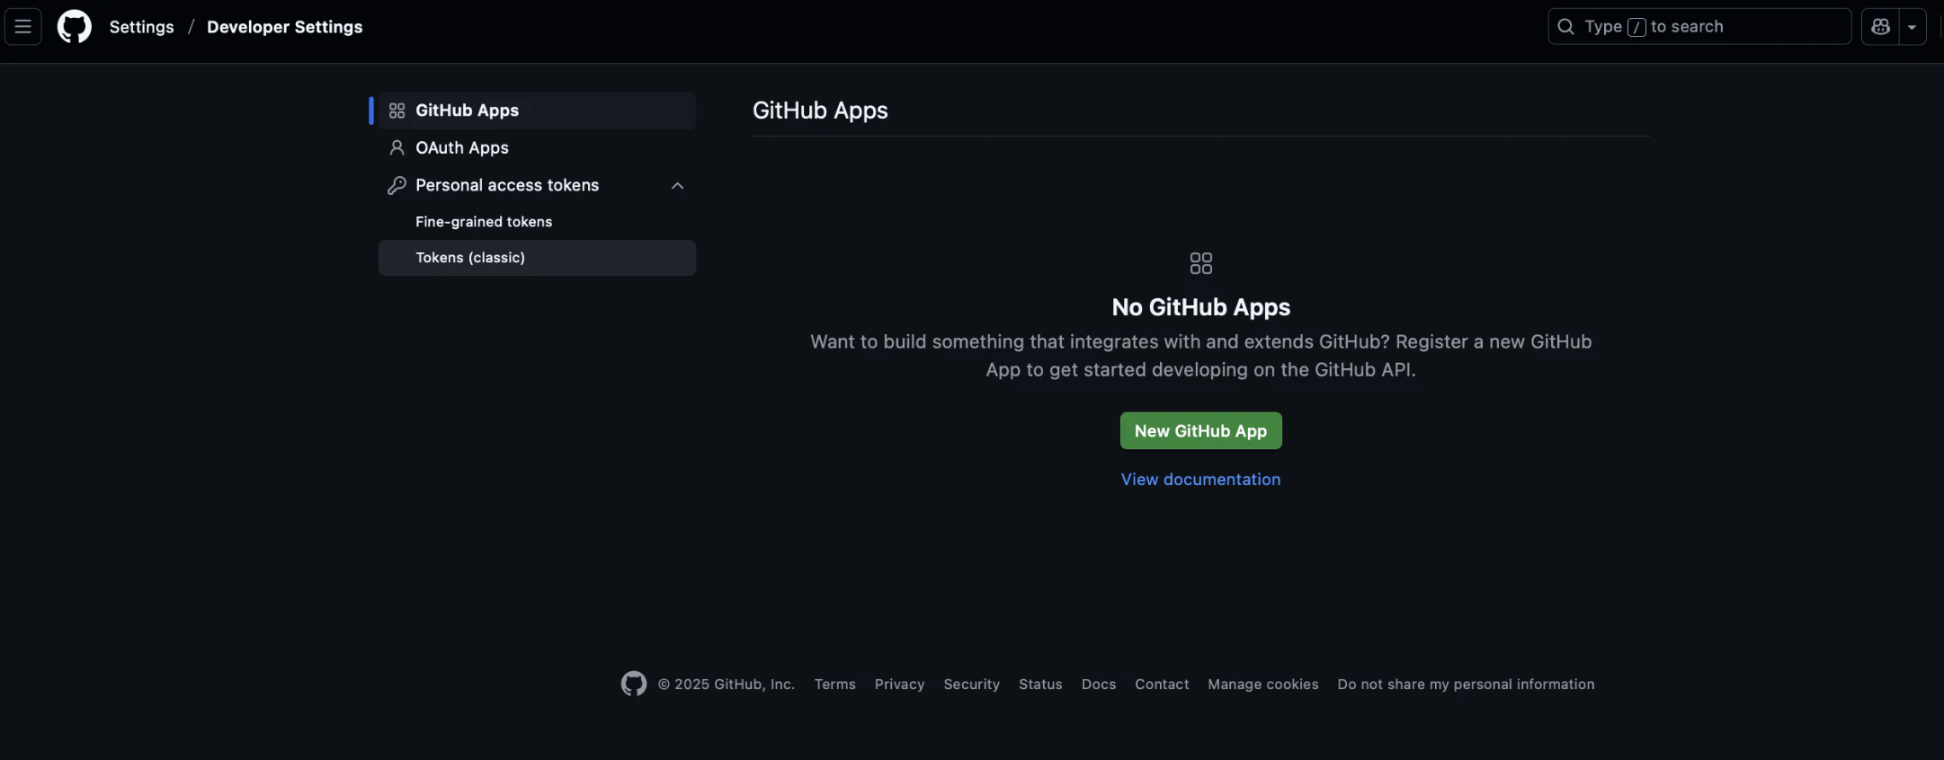This screenshot has width=1944, height=760.
Task: Open the Security footer link
Action: (971, 685)
